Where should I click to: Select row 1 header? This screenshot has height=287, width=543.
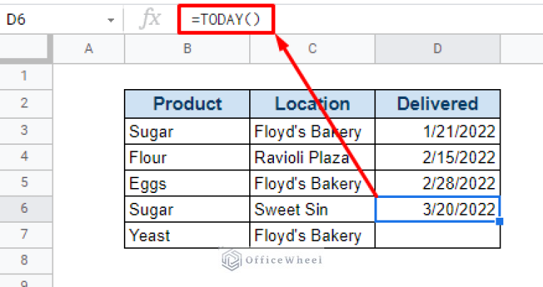point(24,76)
